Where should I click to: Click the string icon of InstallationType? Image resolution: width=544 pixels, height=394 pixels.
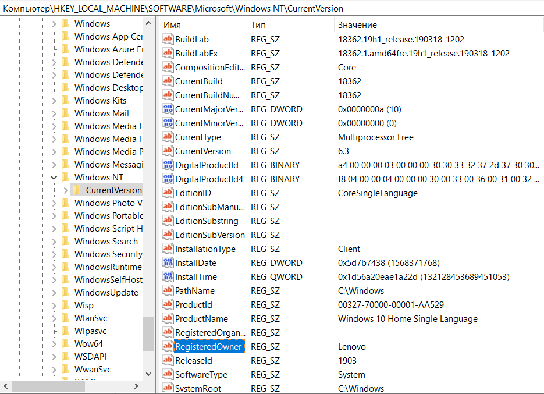pos(168,249)
